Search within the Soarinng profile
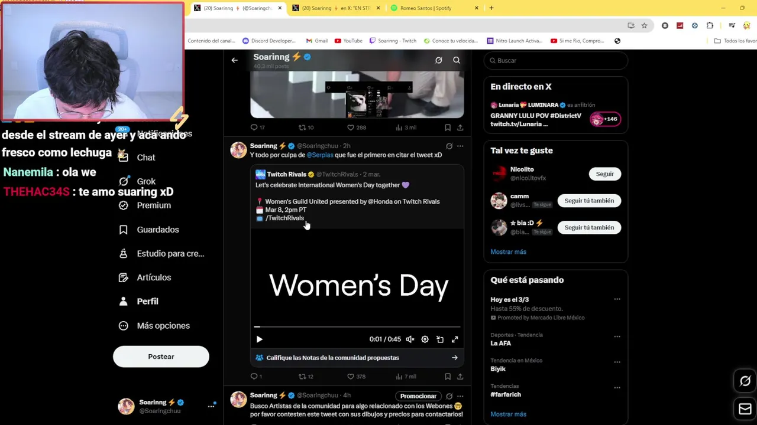The image size is (757, 425). tap(457, 60)
